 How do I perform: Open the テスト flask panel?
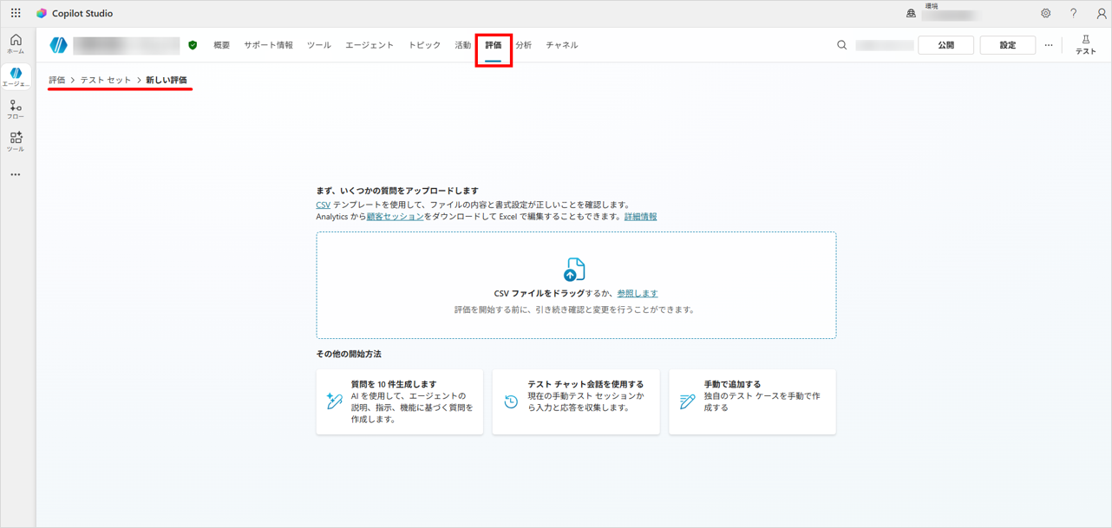coord(1085,45)
